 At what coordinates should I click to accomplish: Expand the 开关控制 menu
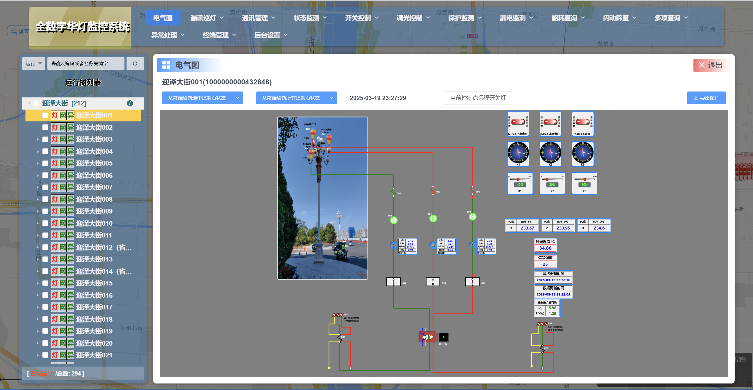tap(362, 18)
